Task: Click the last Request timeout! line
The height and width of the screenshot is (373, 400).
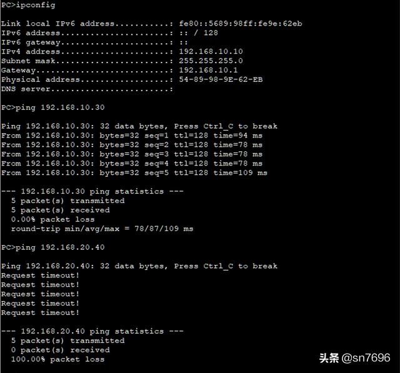Action: tap(40, 312)
